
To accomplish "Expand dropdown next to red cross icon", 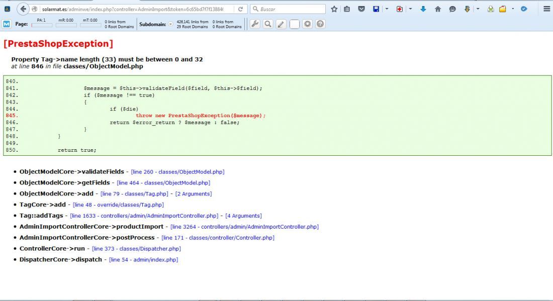I will [x=411, y=9].
